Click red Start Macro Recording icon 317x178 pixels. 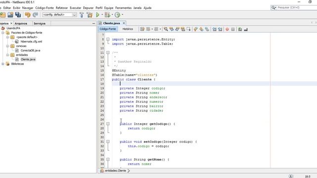pos(227,29)
